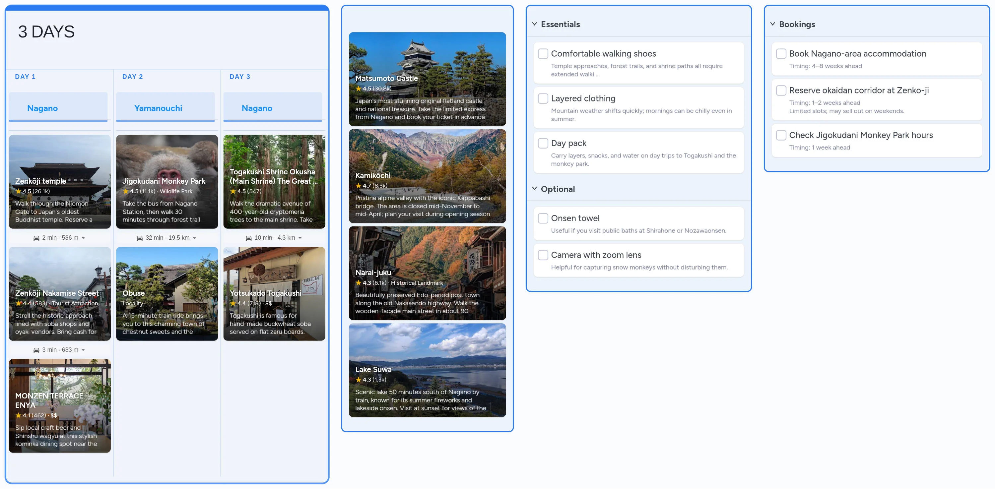
Task: Click the star rating on Jigokudani Monkey Park
Action: click(125, 191)
